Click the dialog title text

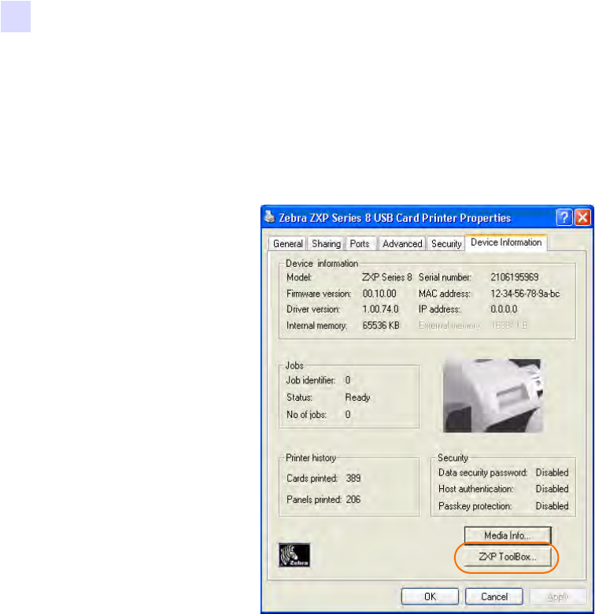[394, 218]
